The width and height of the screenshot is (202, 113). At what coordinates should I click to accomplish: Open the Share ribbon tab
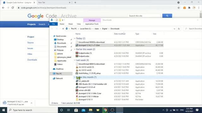click(x=70, y=24)
